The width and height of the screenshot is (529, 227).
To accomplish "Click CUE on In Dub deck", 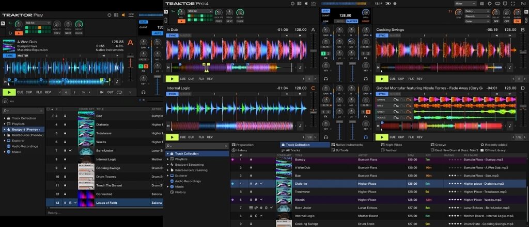I will (183, 79).
